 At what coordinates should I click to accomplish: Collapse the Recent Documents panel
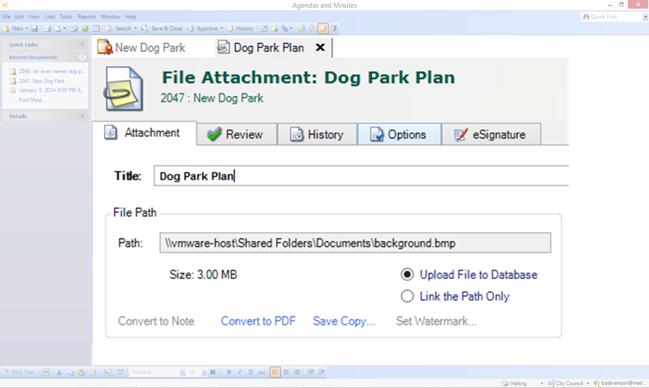[x=81, y=57]
